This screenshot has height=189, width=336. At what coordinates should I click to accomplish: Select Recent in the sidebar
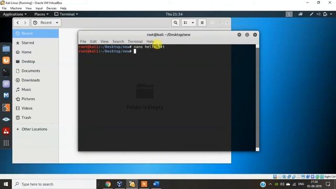pos(36,34)
